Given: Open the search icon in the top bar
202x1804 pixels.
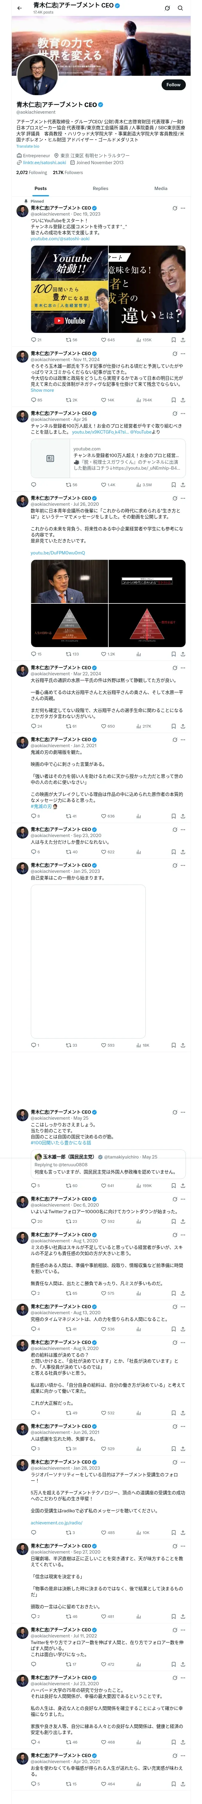Looking at the screenshot, I should click(x=180, y=8).
